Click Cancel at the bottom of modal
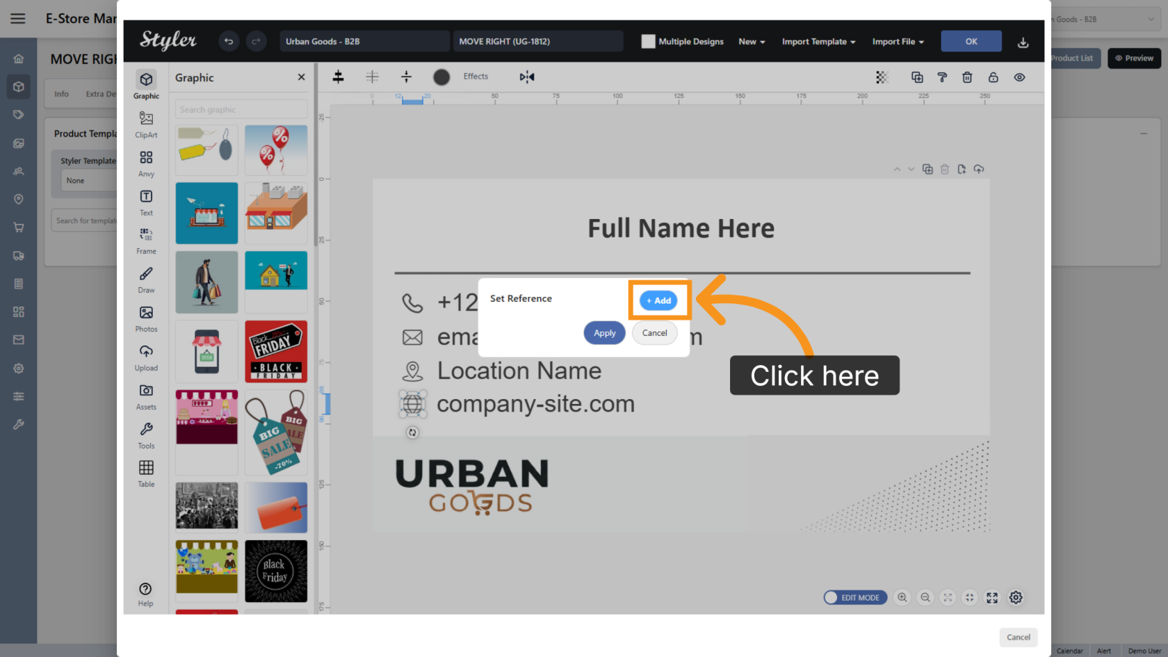 [x=1019, y=638]
